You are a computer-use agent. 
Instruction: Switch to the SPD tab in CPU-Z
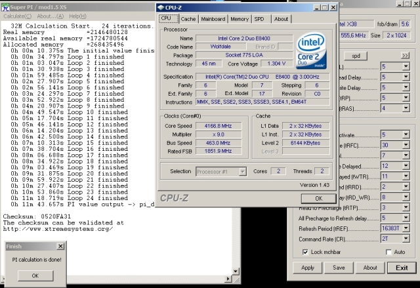(259, 19)
